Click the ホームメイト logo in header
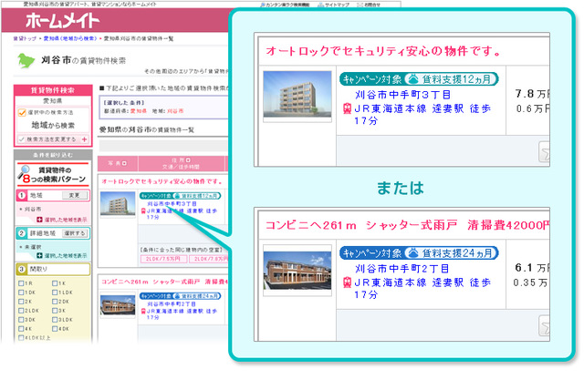 click(x=63, y=20)
